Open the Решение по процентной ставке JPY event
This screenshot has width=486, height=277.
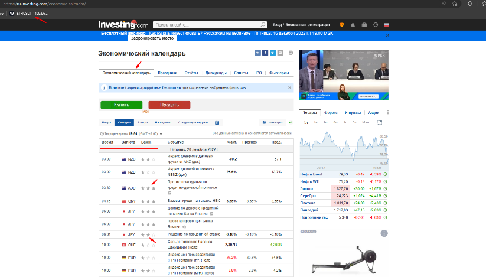click(194, 234)
